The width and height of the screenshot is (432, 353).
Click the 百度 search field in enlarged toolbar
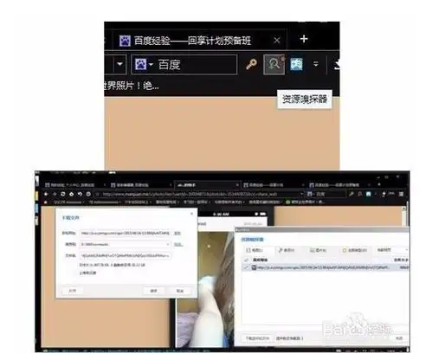click(x=197, y=64)
